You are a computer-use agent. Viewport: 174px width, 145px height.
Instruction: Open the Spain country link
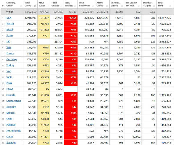(x=10, y=36)
